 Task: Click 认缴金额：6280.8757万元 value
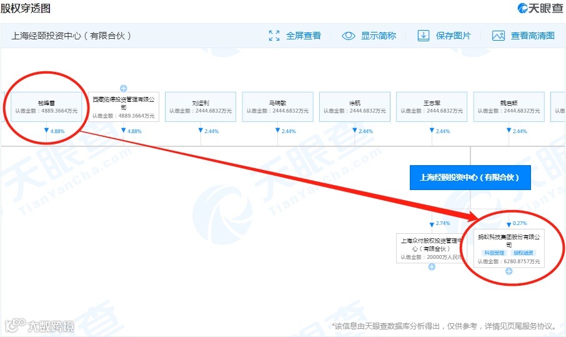coord(509,261)
